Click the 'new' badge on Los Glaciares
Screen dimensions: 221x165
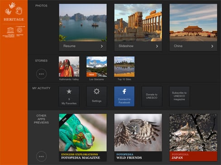coord(91,74)
